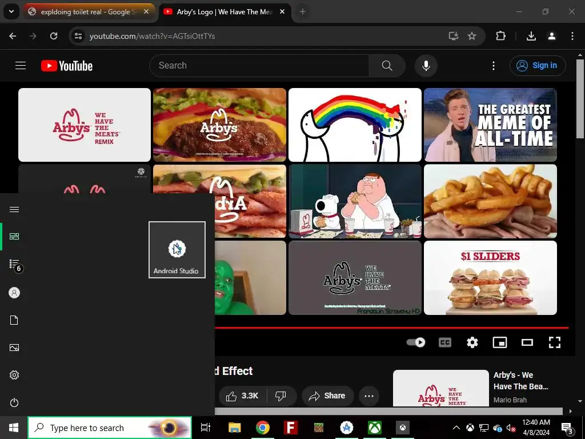This screenshot has width=585, height=439.
Task: Click the Share button
Action: tap(327, 396)
